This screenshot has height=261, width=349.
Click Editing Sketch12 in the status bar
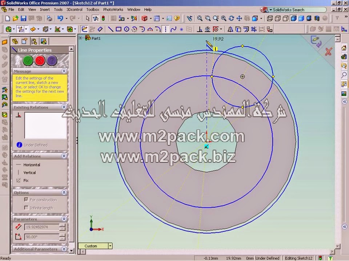(299, 258)
